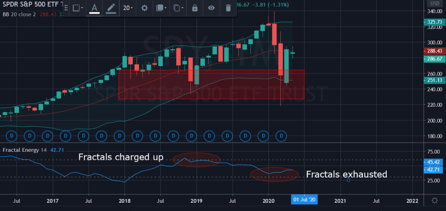Viewport: 446px width, 211px height.
Task: Click the BB 20 close 2 indicator legend
Action: click(19, 14)
